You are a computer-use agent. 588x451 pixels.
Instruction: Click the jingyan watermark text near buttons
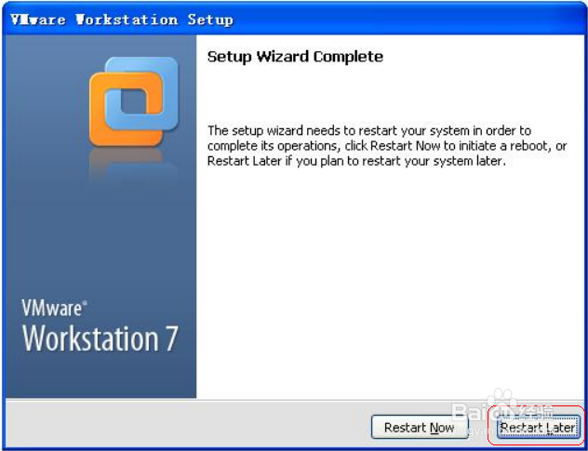pos(476,431)
